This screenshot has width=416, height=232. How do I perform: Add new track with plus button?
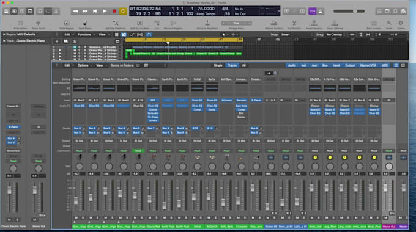(x=57, y=42)
